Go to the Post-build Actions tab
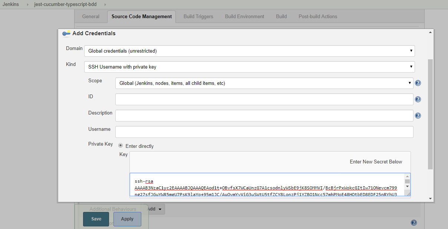 point(318,16)
